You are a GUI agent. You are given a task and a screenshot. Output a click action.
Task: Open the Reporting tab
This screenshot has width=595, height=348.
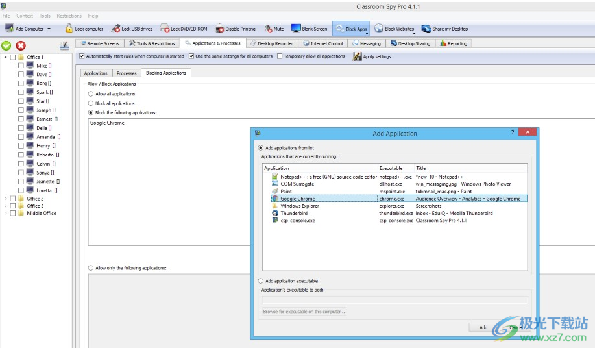coord(454,43)
